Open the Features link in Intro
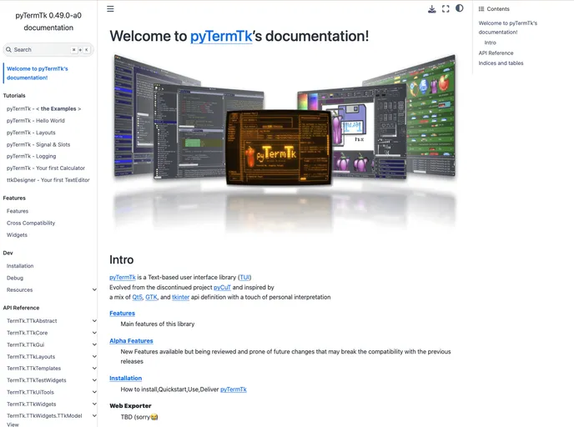 tap(122, 314)
